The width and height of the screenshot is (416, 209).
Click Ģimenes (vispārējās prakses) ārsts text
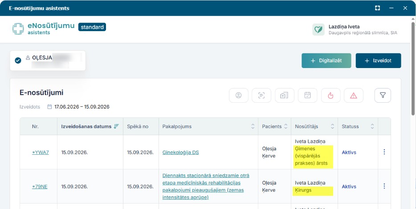[x=311, y=156]
